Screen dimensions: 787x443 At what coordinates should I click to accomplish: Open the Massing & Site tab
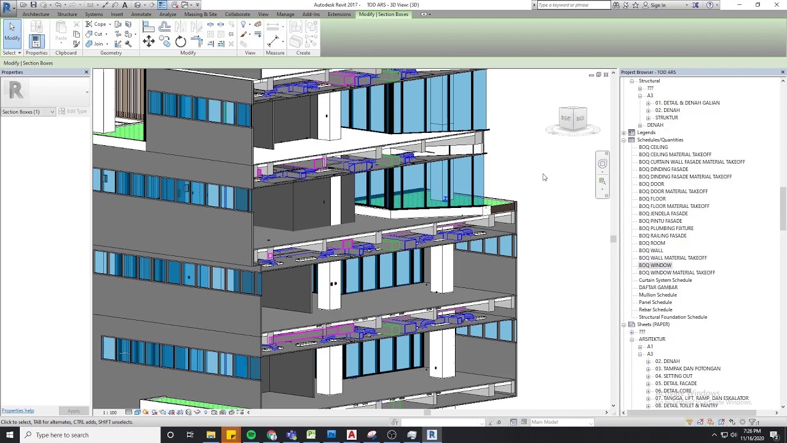point(200,14)
